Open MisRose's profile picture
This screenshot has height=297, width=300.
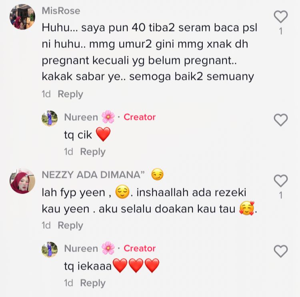pyautogui.click(x=22, y=17)
